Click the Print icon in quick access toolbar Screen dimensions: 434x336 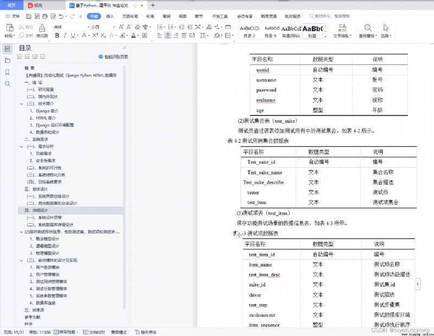coord(45,16)
